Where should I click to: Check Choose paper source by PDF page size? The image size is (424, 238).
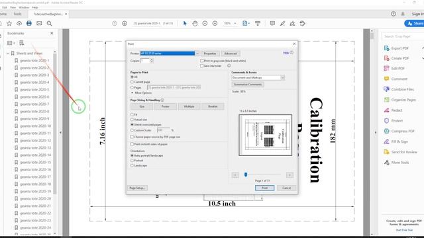click(x=132, y=137)
